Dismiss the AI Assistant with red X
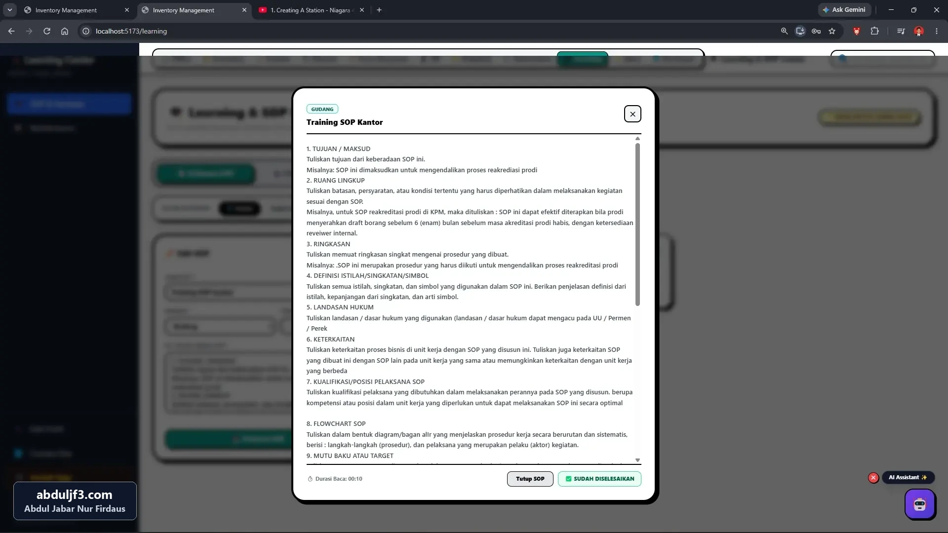 tap(873, 478)
